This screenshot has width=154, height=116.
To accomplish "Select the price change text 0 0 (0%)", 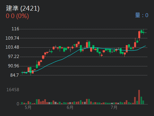I will tap(17, 16).
